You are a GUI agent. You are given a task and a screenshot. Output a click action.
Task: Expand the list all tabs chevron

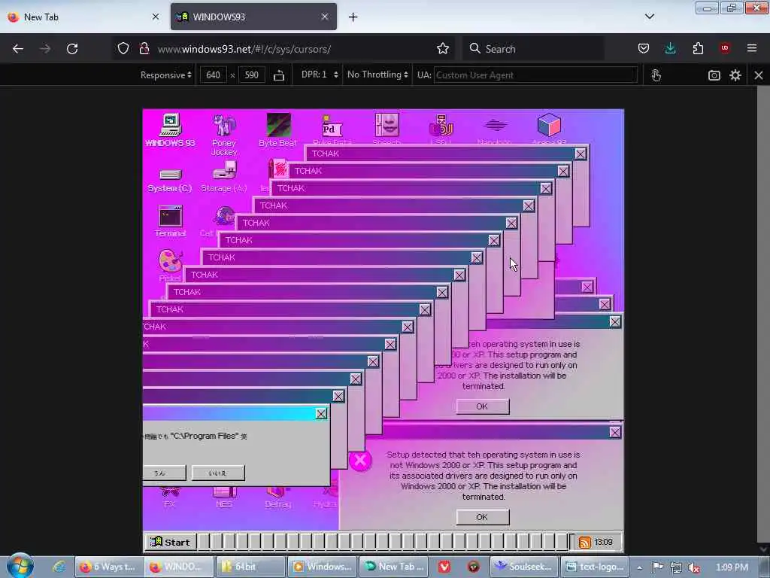click(x=650, y=17)
